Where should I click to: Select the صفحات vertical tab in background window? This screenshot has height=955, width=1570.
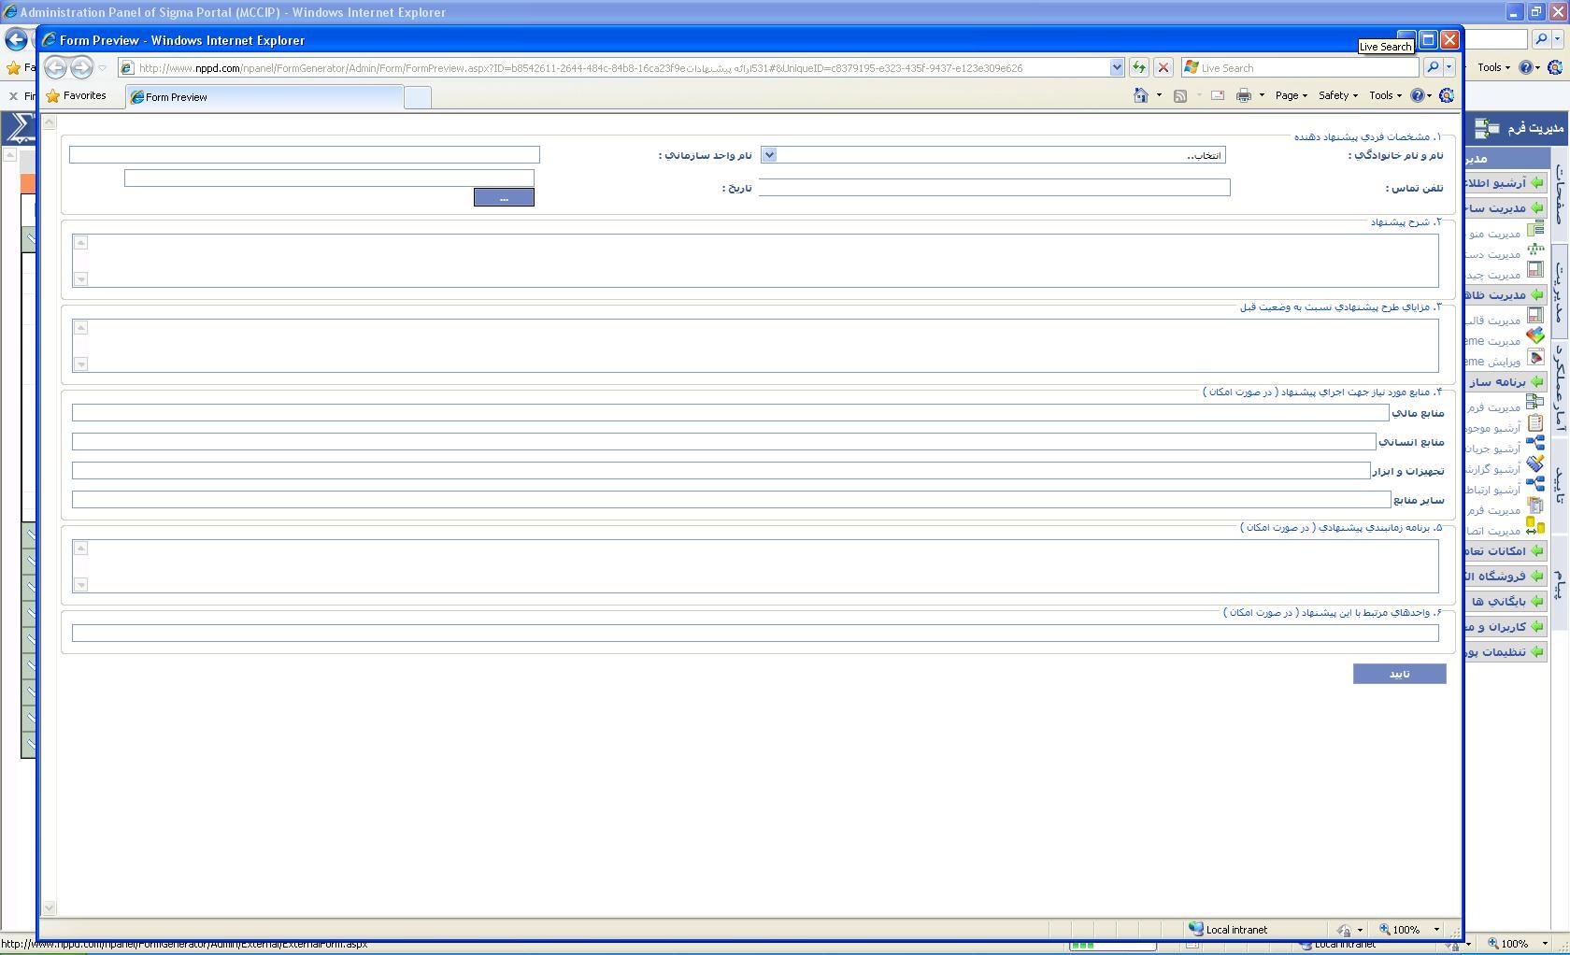click(x=1559, y=193)
